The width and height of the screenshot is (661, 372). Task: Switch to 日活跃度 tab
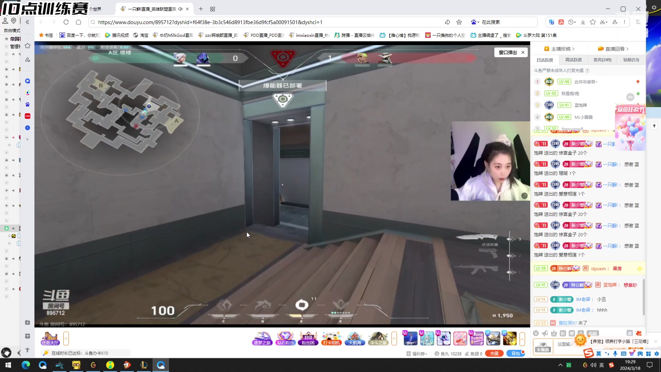pyautogui.click(x=545, y=60)
